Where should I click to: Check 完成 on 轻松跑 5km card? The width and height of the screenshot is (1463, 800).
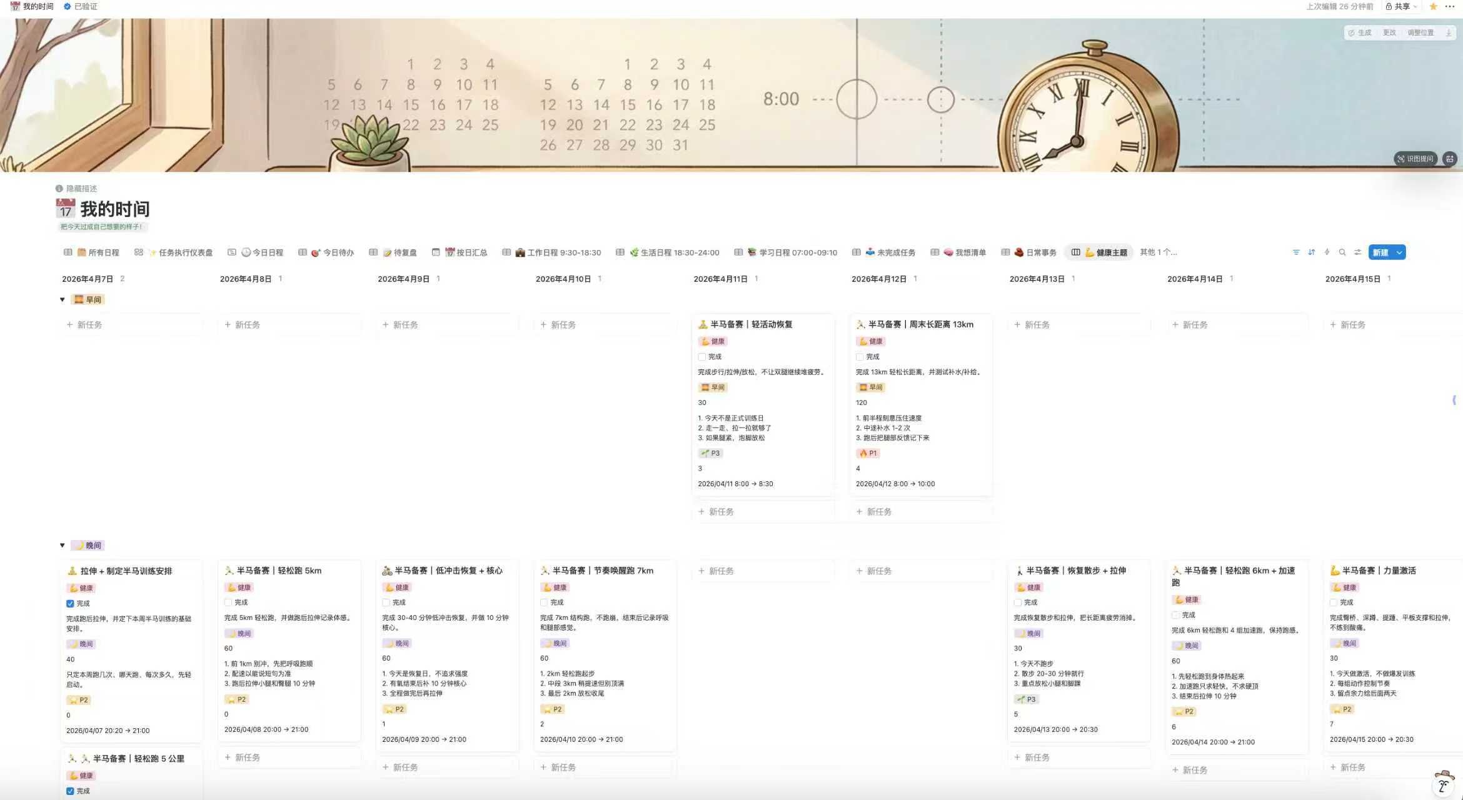(x=228, y=602)
